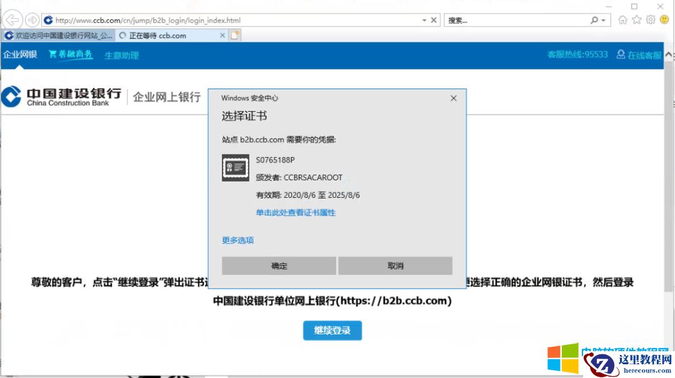Expand the address bar autocomplete dropdown
Viewport: 675px width, 378px height.
click(x=422, y=19)
